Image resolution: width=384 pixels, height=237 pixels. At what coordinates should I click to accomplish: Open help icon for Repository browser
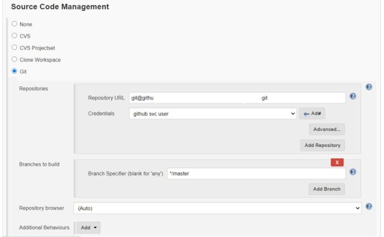(369, 206)
